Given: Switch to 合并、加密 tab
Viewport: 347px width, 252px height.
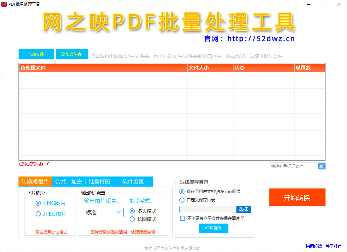Looking at the screenshot, I should pos(69,182).
